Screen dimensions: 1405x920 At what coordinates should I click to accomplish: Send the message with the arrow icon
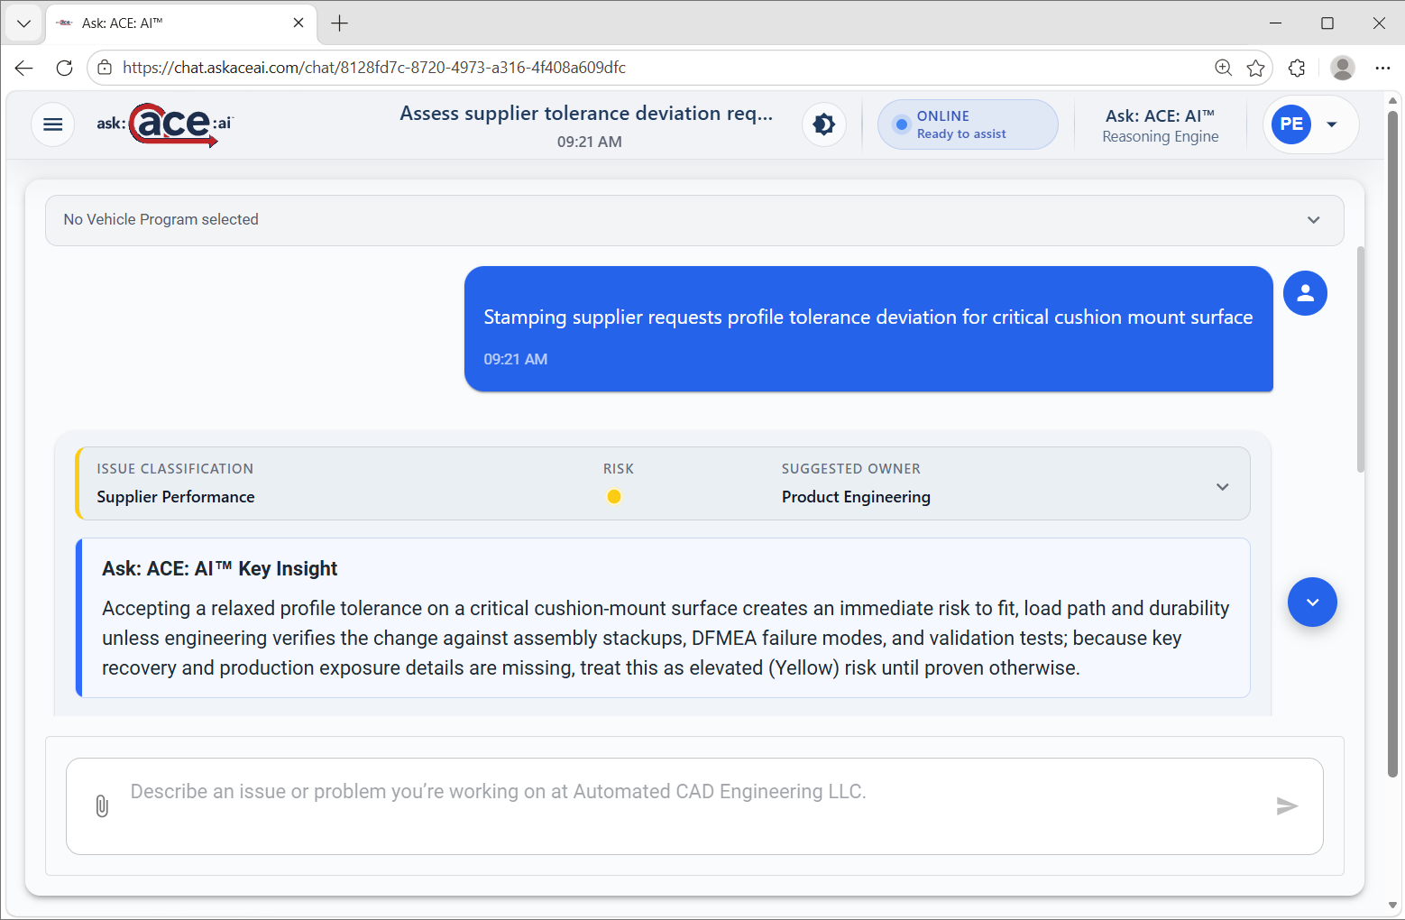click(1287, 806)
